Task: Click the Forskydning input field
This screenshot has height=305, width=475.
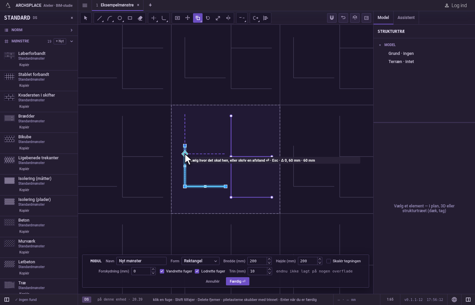Action: coord(141,271)
